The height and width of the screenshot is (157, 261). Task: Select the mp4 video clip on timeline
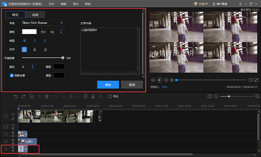[x=60, y=116]
